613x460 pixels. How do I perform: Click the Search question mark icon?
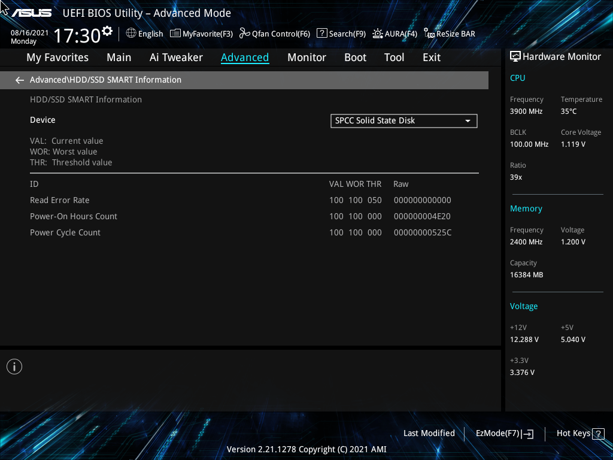(321, 34)
